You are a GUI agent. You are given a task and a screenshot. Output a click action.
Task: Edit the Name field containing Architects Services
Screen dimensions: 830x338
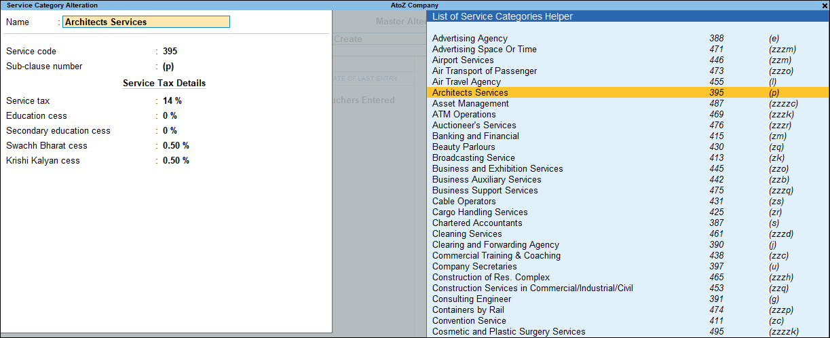click(x=146, y=22)
